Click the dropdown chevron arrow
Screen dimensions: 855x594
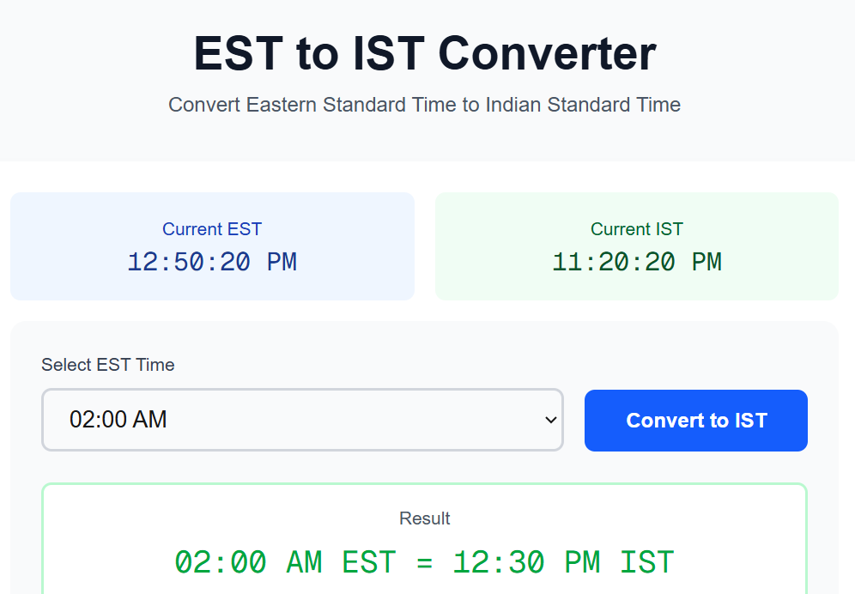pos(550,420)
